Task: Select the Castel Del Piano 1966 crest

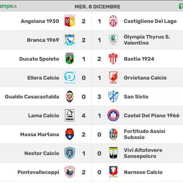Action: pyautogui.click(x=113, y=115)
